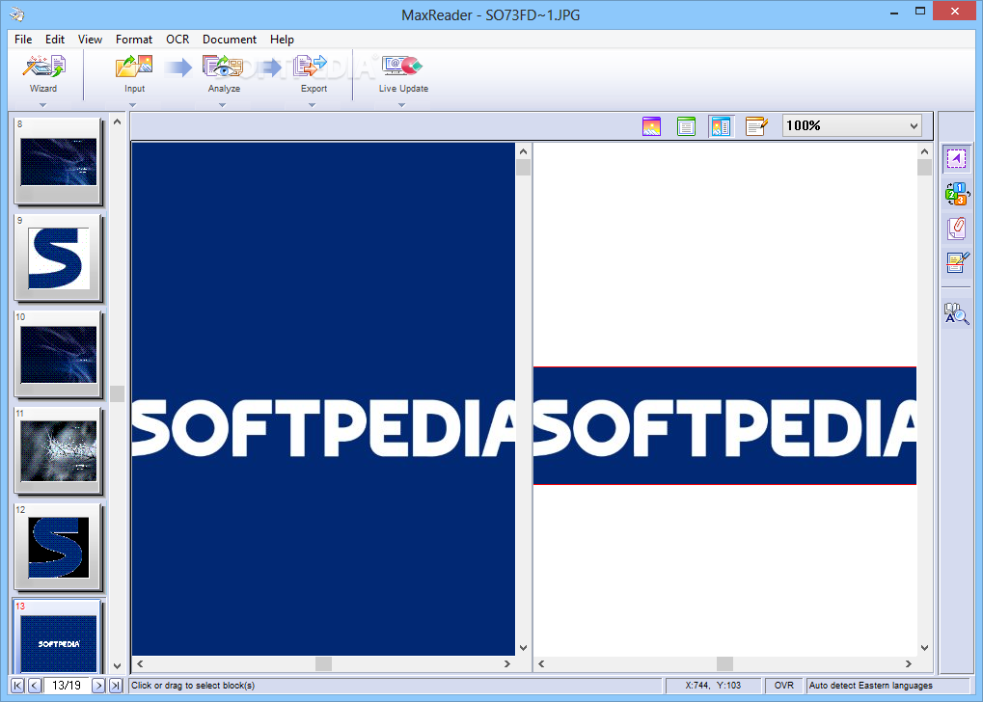983x702 pixels.
Task: Open the Help menu
Action: pyautogui.click(x=282, y=39)
